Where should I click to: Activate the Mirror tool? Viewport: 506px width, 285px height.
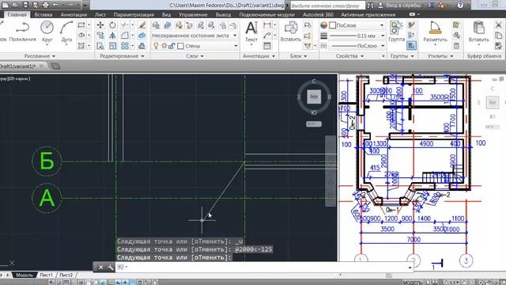(x=112, y=35)
